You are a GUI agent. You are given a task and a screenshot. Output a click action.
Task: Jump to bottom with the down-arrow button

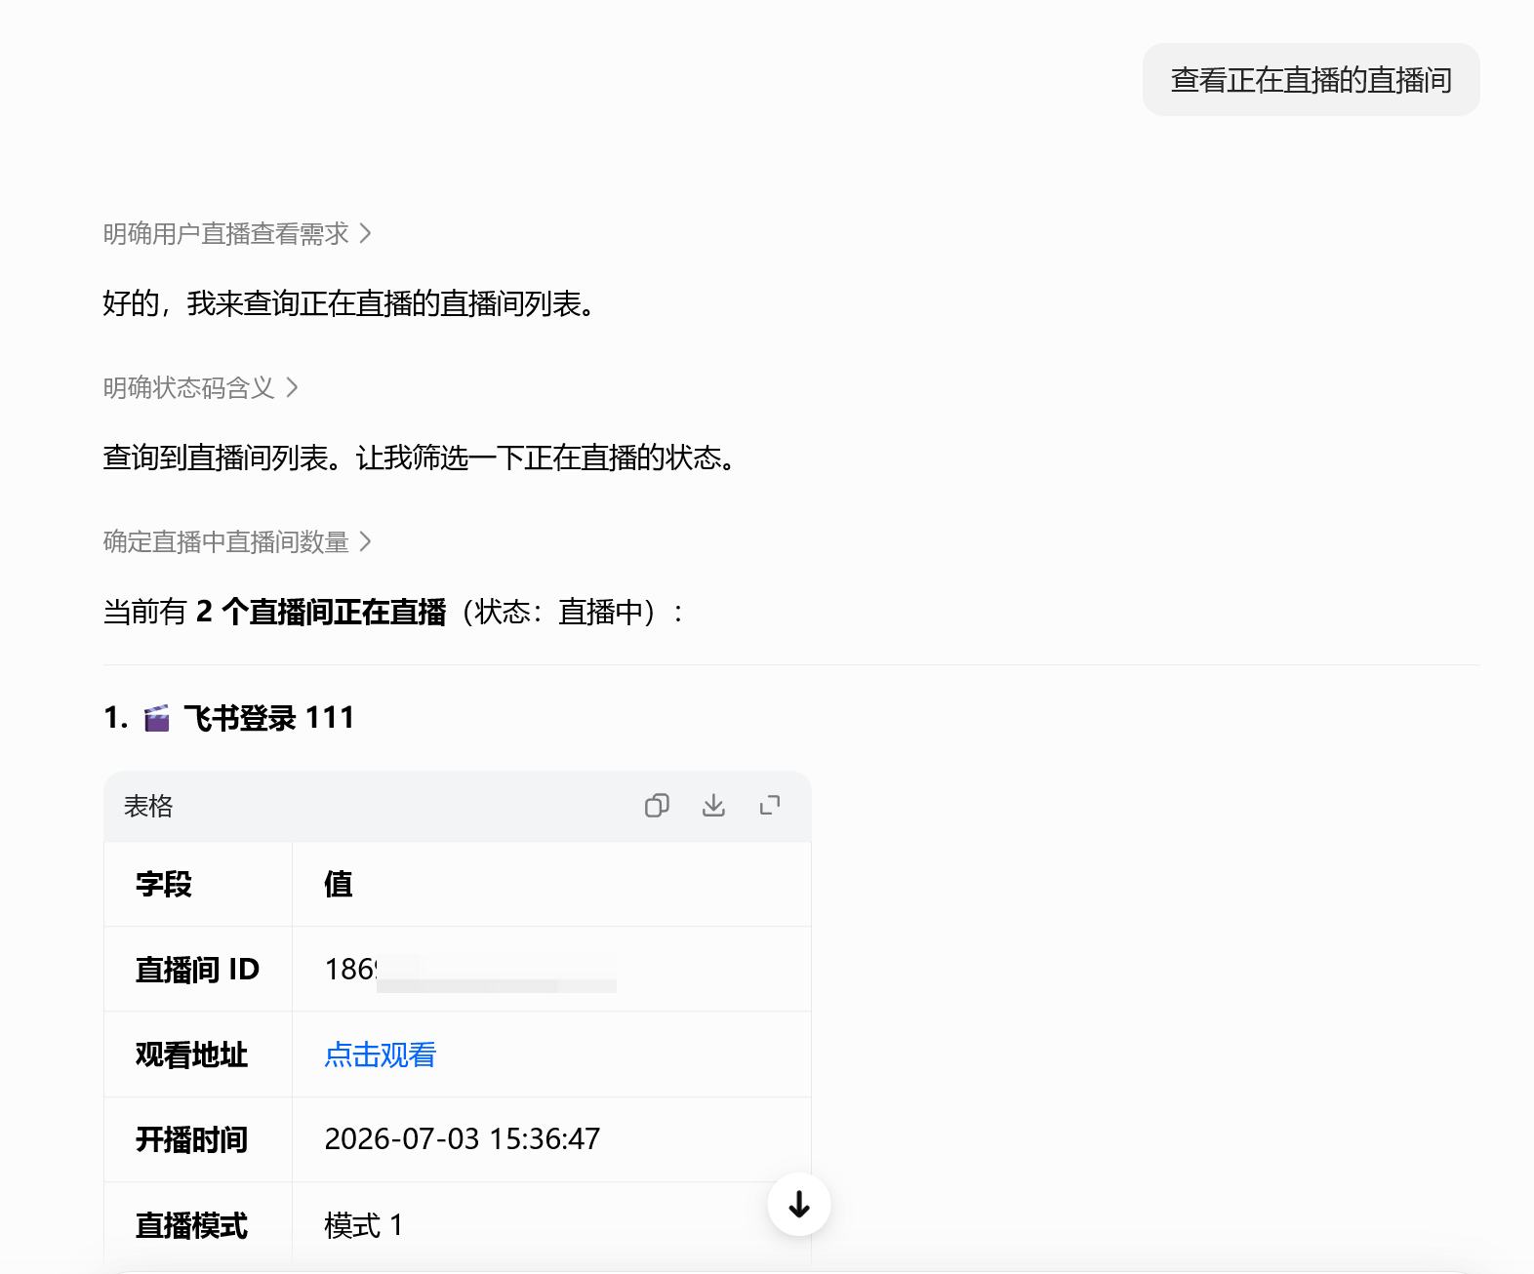point(799,1205)
